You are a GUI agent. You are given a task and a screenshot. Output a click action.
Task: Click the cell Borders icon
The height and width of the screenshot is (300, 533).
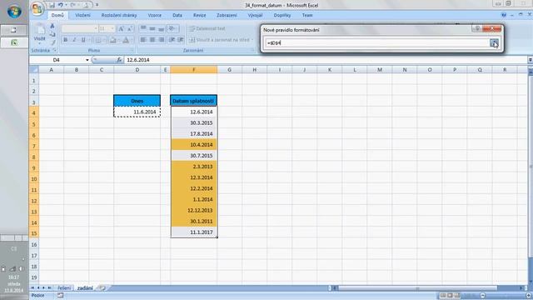[97, 40]
